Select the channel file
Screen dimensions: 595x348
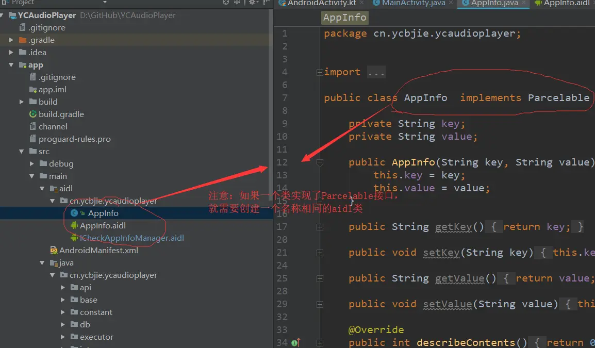coord(53,126)
